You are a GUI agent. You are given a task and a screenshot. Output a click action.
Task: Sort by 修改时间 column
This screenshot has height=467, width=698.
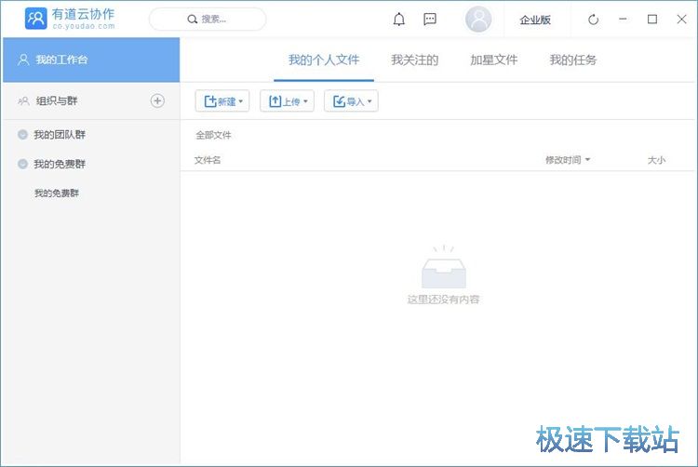coord(567,160)
